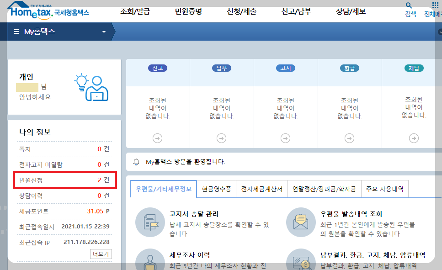The image size is (442, 270).
Task: Open the search magnifier icon
Action: [x=409, y=5]
